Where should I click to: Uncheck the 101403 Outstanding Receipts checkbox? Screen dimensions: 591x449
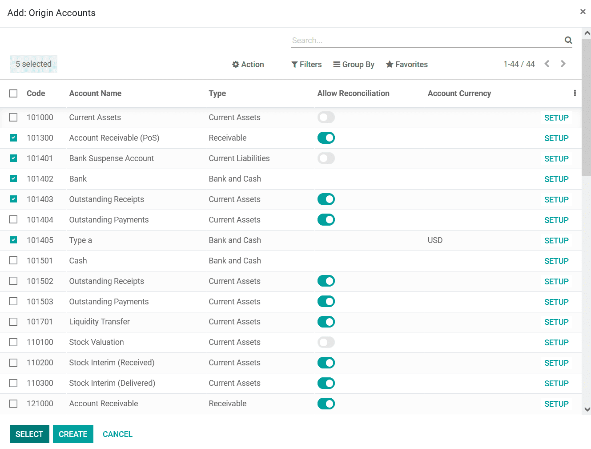[13, 199]
